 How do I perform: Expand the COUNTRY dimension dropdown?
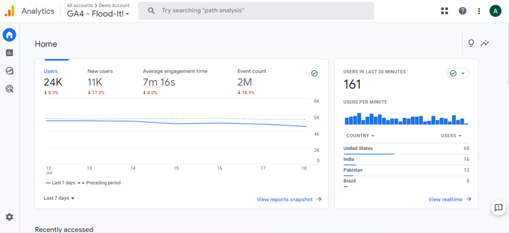[360, 136]
